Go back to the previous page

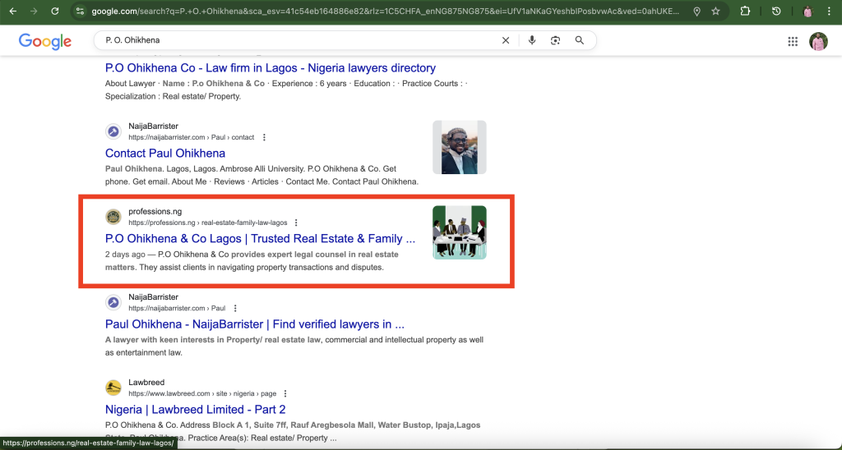[x=13, y=11]
